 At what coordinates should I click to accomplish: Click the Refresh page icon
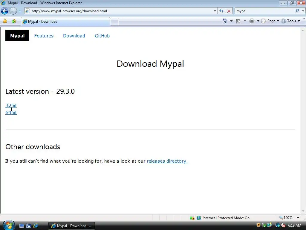click(x=221, y=11)
